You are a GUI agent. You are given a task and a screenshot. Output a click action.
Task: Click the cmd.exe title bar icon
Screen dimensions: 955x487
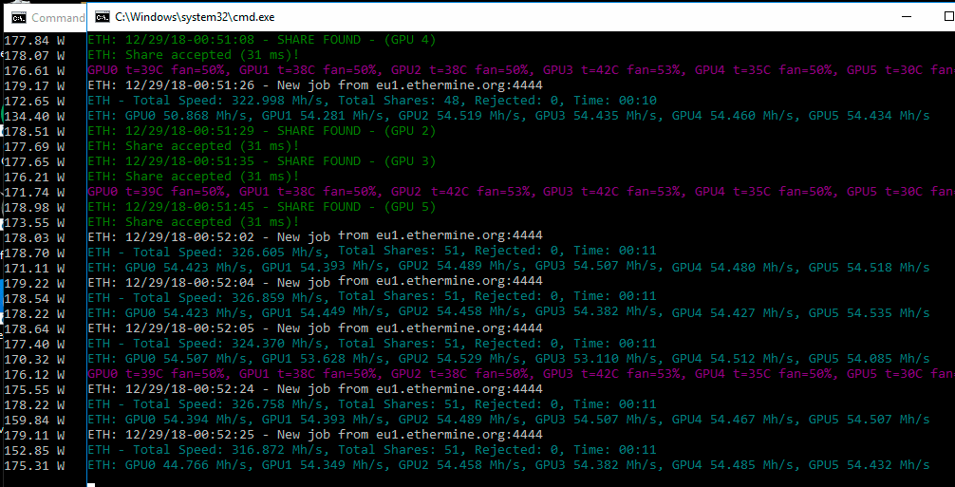(103, 17)
